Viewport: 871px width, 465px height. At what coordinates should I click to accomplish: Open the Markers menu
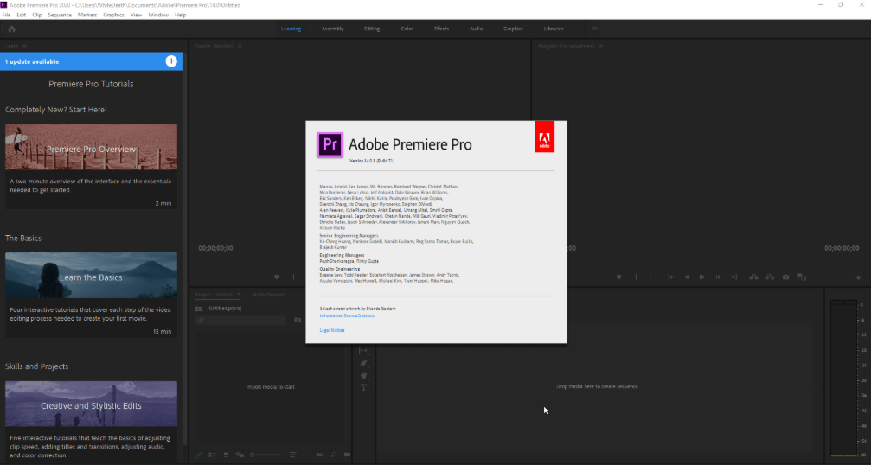(87, 15)
